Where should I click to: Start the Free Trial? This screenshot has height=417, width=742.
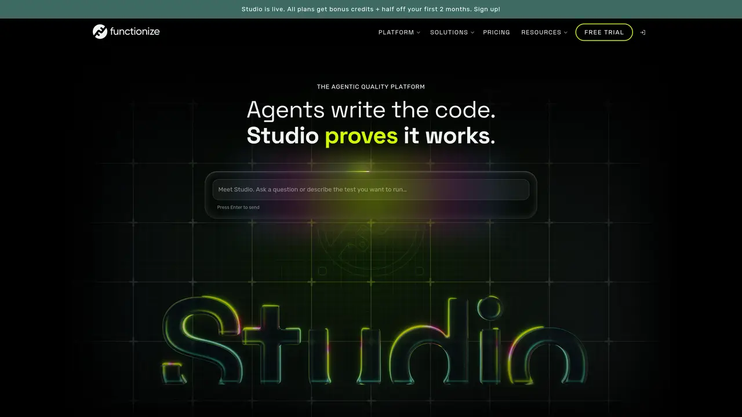click(603, 32)
